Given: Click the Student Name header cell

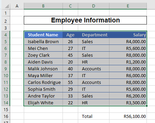Looking at the screenshot, I should [x=44, y=35].
